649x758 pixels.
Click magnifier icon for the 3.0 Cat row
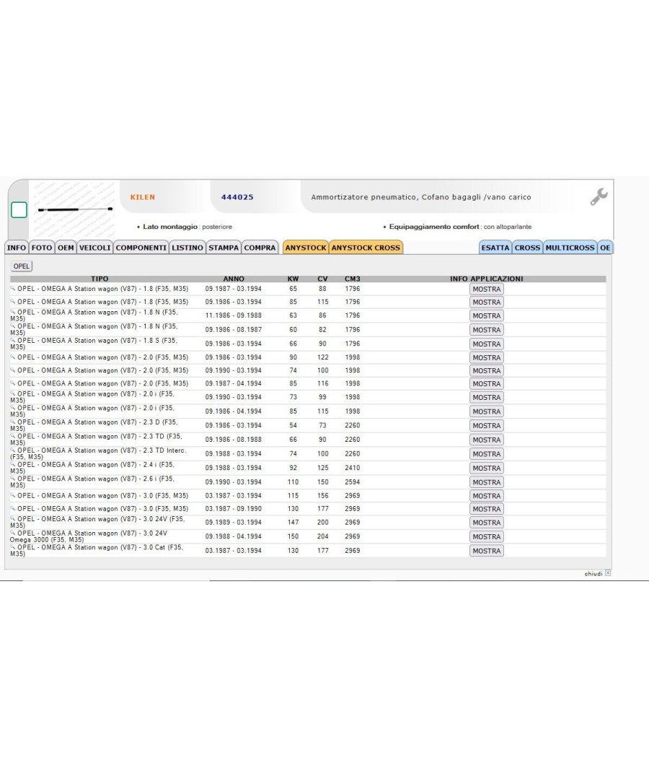pyautogui.click(x=13, y=547)
